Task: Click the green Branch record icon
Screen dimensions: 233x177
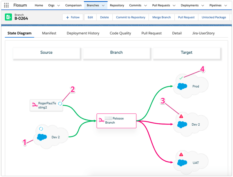Action: click(8, 17)
